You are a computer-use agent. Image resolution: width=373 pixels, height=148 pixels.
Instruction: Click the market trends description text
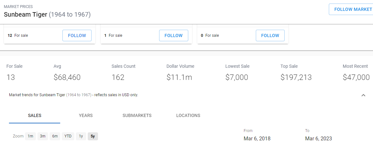[74, 95]
